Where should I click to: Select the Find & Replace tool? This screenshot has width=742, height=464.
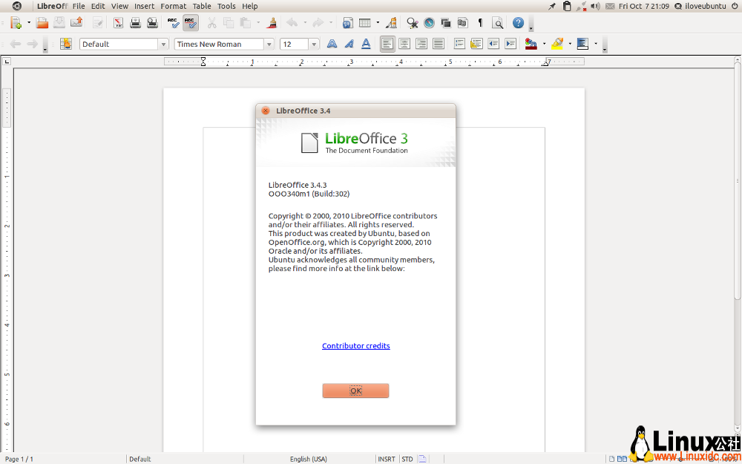(x=412, y=23)
